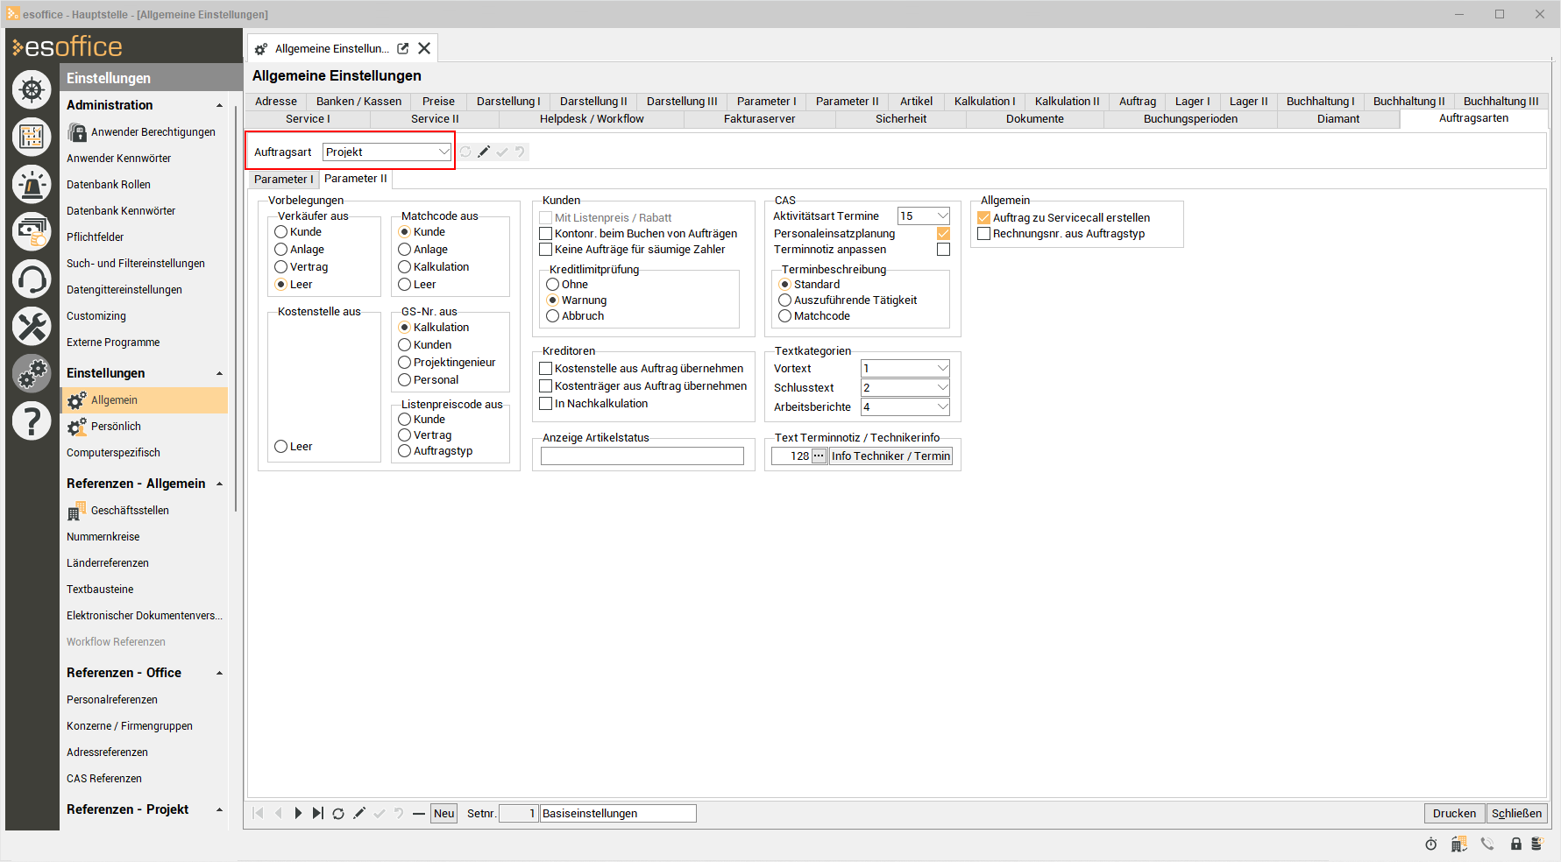Switch to the Parameter I sub-tab
1561x862 pixels.
click(283, 180)
